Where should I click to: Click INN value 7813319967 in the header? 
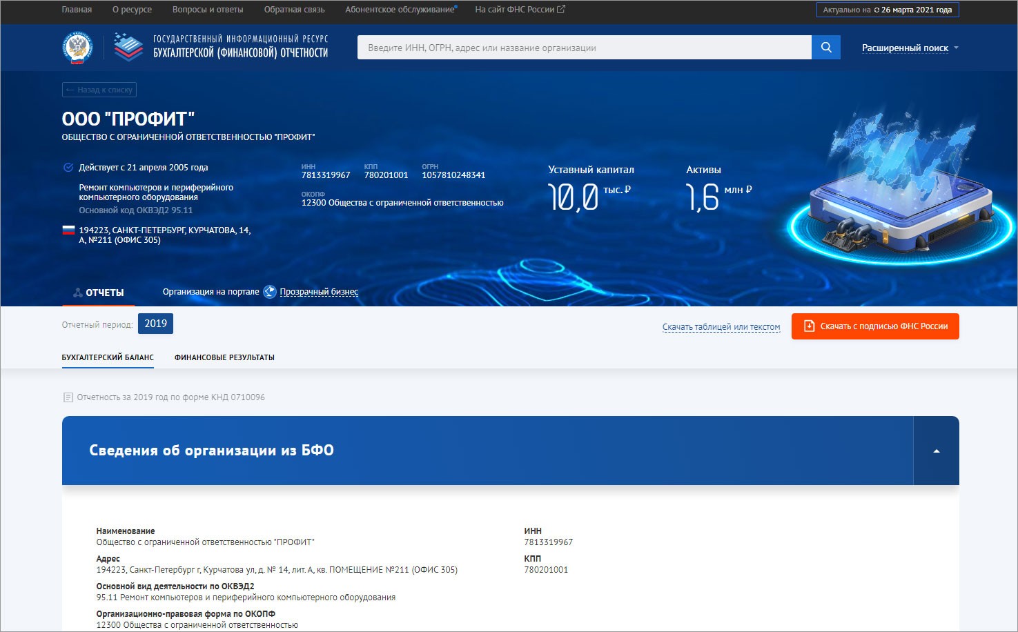pos(326,175)
